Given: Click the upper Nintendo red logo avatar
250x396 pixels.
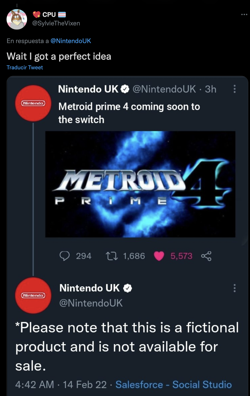Looking at the screenshot, I should coord(33,103).
